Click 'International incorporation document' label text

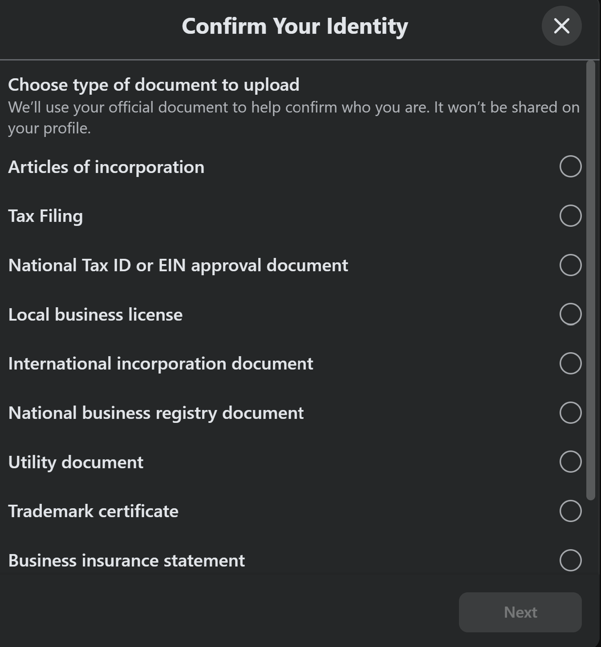[x=161, y=364]
